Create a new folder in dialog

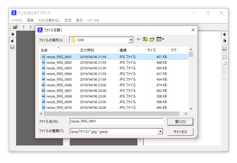[152, 39]
